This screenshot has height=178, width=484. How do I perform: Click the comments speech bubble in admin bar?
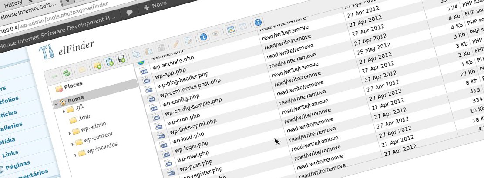(x=130, y=12)
